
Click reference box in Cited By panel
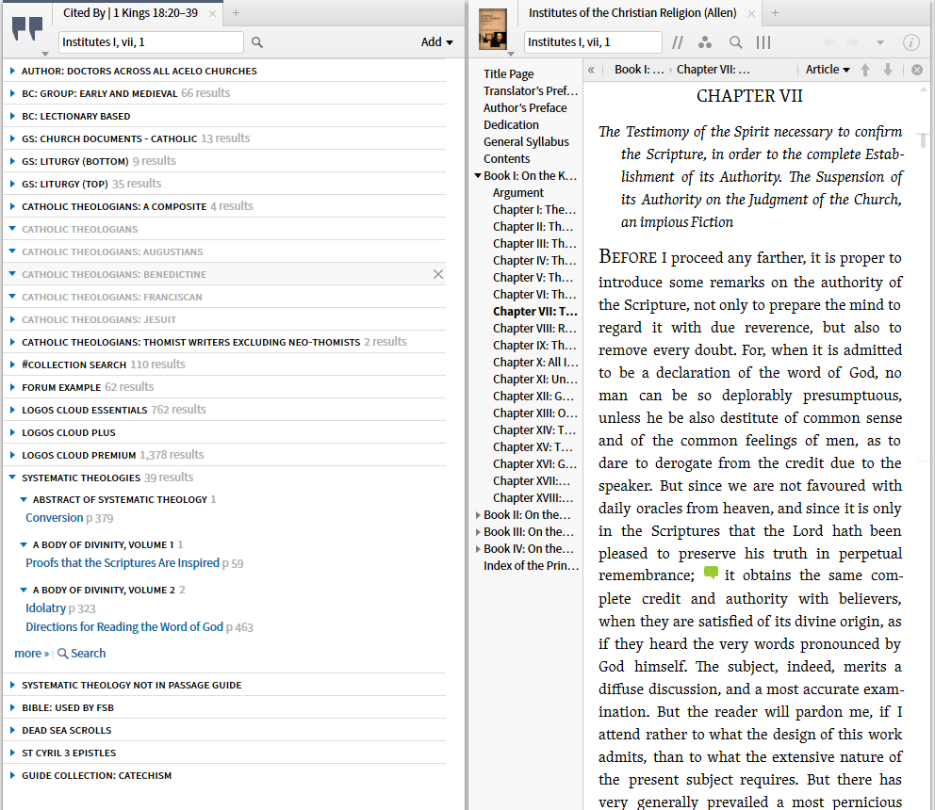tap(151, 42)
